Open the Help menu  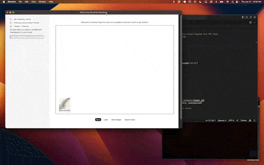tap(51, 2)
